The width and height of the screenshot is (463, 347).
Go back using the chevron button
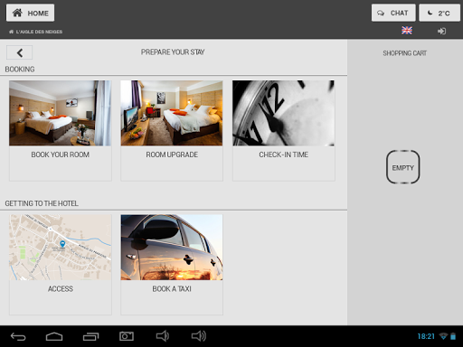(x=20, y=52)
